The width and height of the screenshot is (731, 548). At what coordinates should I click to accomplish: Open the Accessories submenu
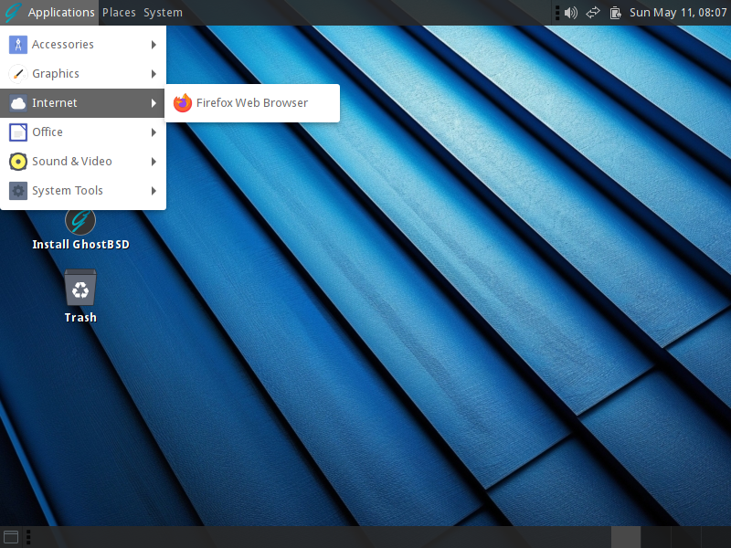tap(83, 45)
